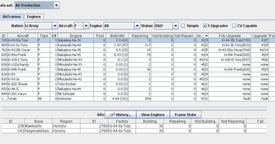Select the Ki-202 Shusei row
This screenshot has width=275, height=144.
tap(137, 84)
